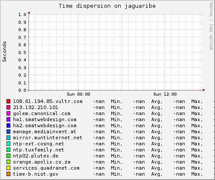Screen dimensions: 215x180
Task: Click the green swatch for ntp.tuxfamily.net
Action: click(x=8, y=150)
